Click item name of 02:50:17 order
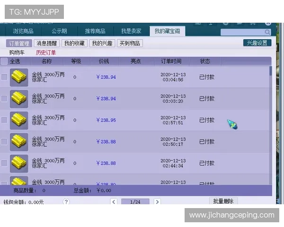The height and width of the screenshot is (227, 284). pos(48,142)
